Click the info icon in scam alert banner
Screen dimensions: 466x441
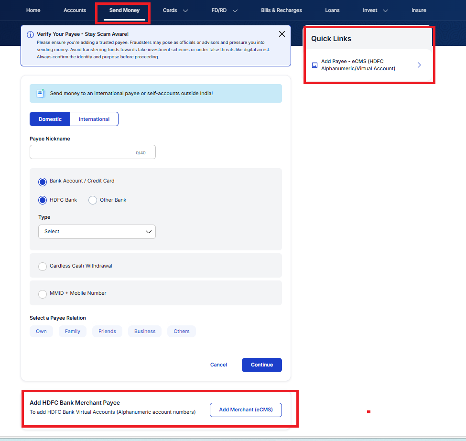30,34
